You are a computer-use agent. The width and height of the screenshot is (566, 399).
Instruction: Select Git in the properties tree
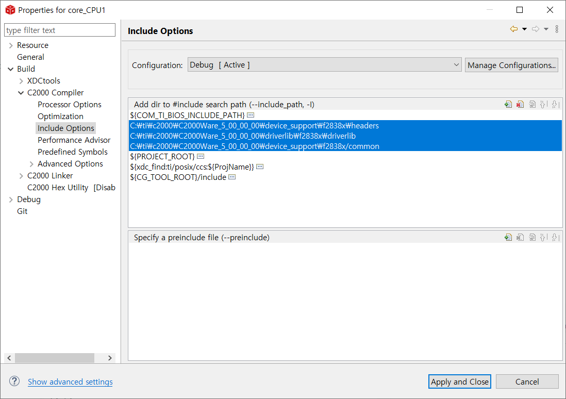tap(22, 211)
